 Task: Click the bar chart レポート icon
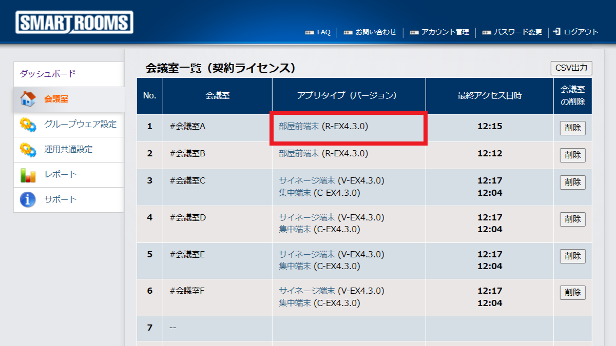pyautogui.click(x=28, y=175)
